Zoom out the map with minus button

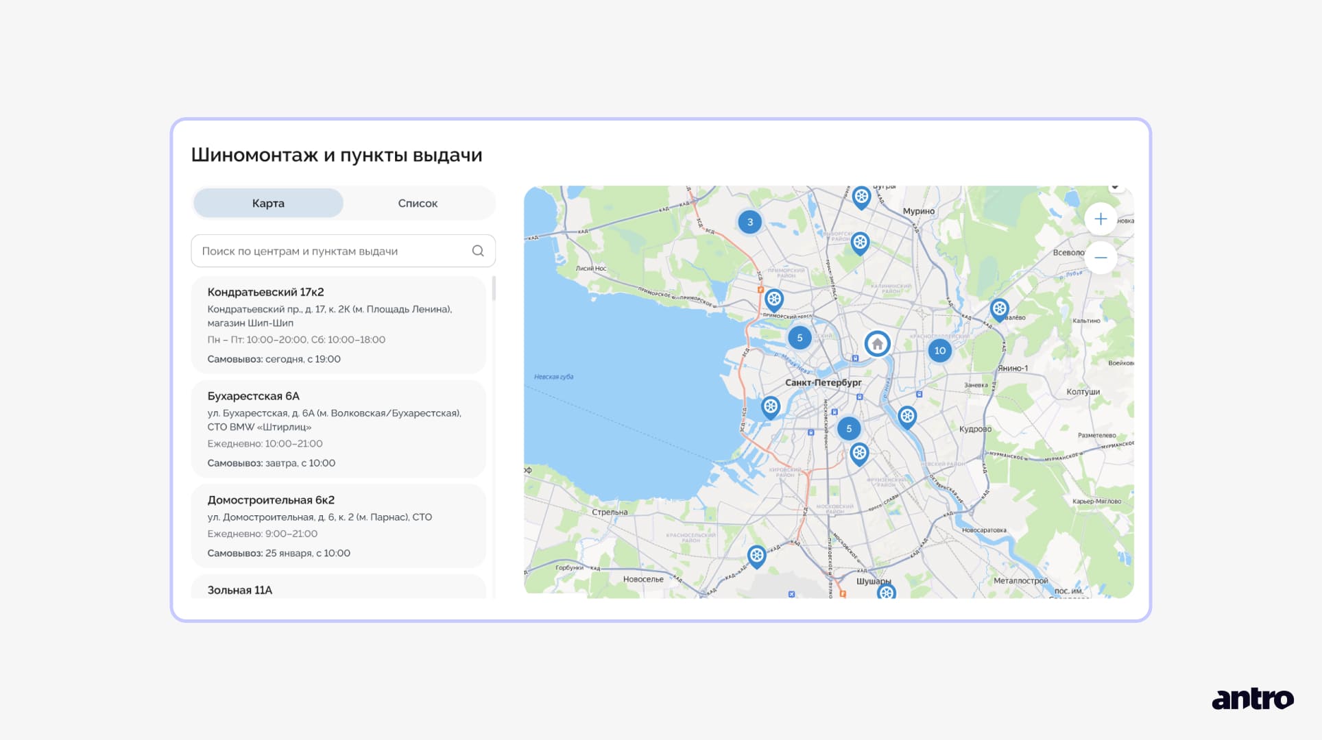1101,258
